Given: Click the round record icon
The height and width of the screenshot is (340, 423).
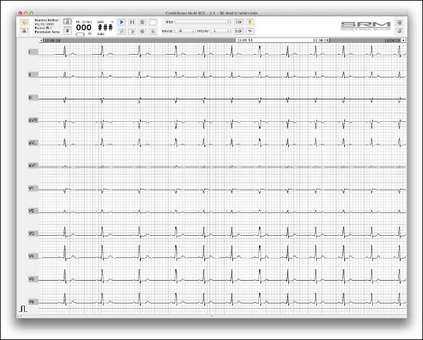Looking at the screenshot, I should pyautogui.click(x=142, y=31).
